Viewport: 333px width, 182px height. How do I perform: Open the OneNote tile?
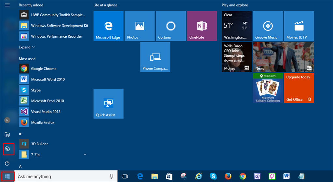pyautogui.click(x=202, y=26)
